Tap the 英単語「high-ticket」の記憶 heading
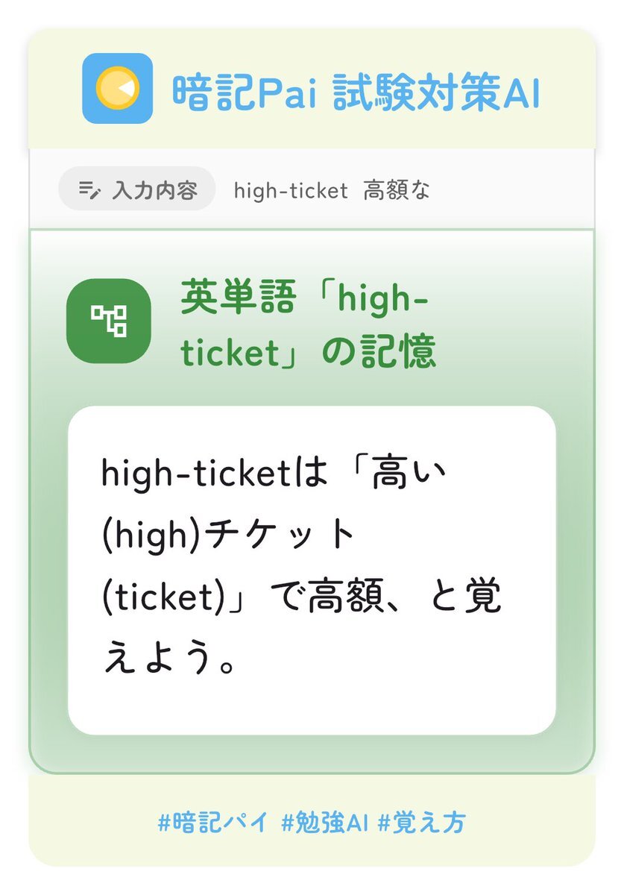The image size is (624, 895). point(308,326)
